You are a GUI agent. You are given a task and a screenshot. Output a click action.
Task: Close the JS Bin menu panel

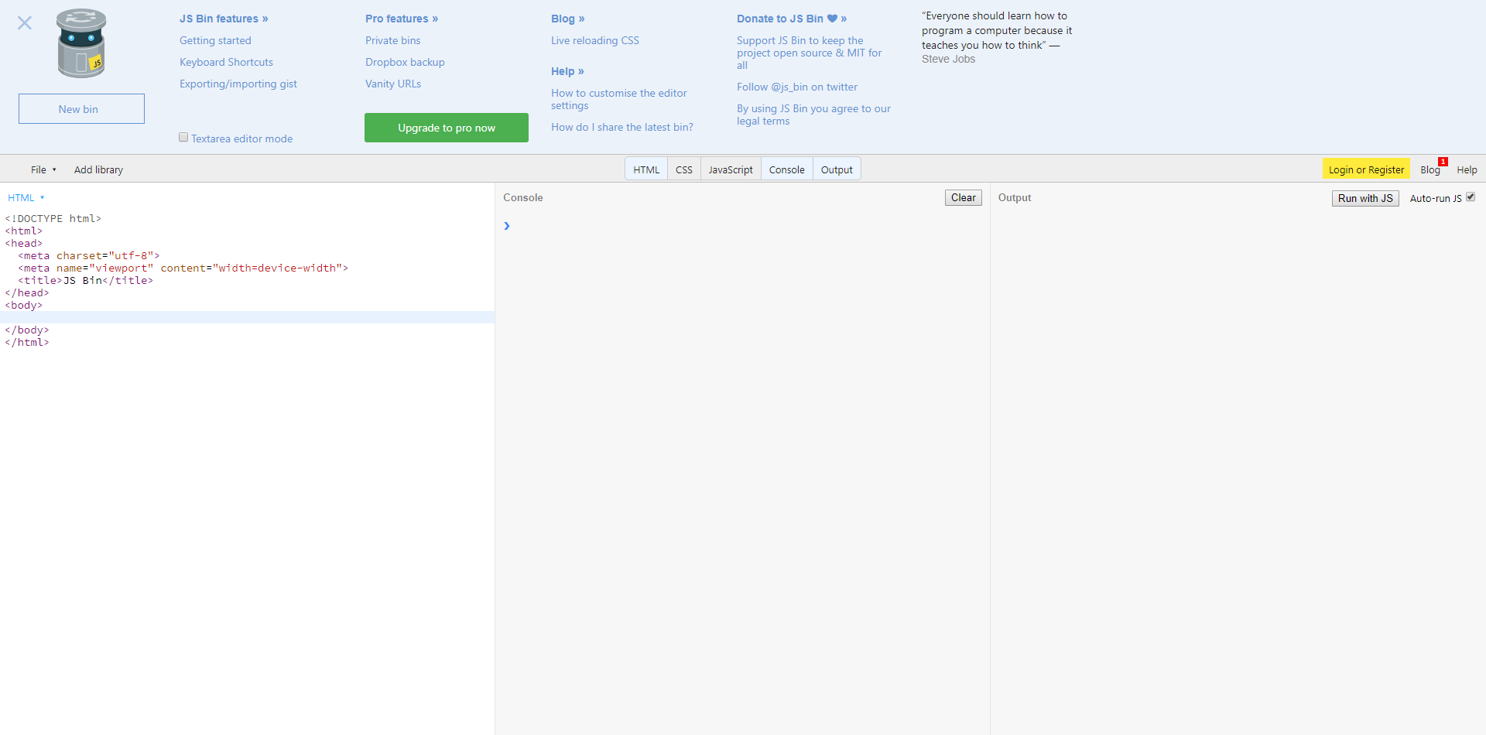coord(25,23)
